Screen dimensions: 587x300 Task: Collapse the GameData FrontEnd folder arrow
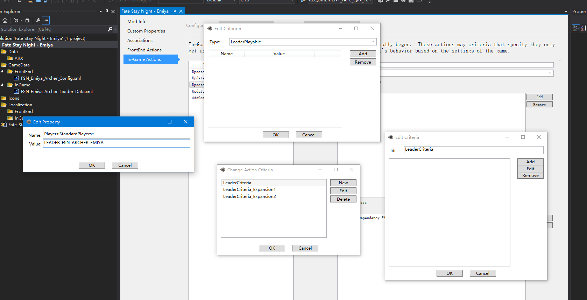tap(2, 72)
